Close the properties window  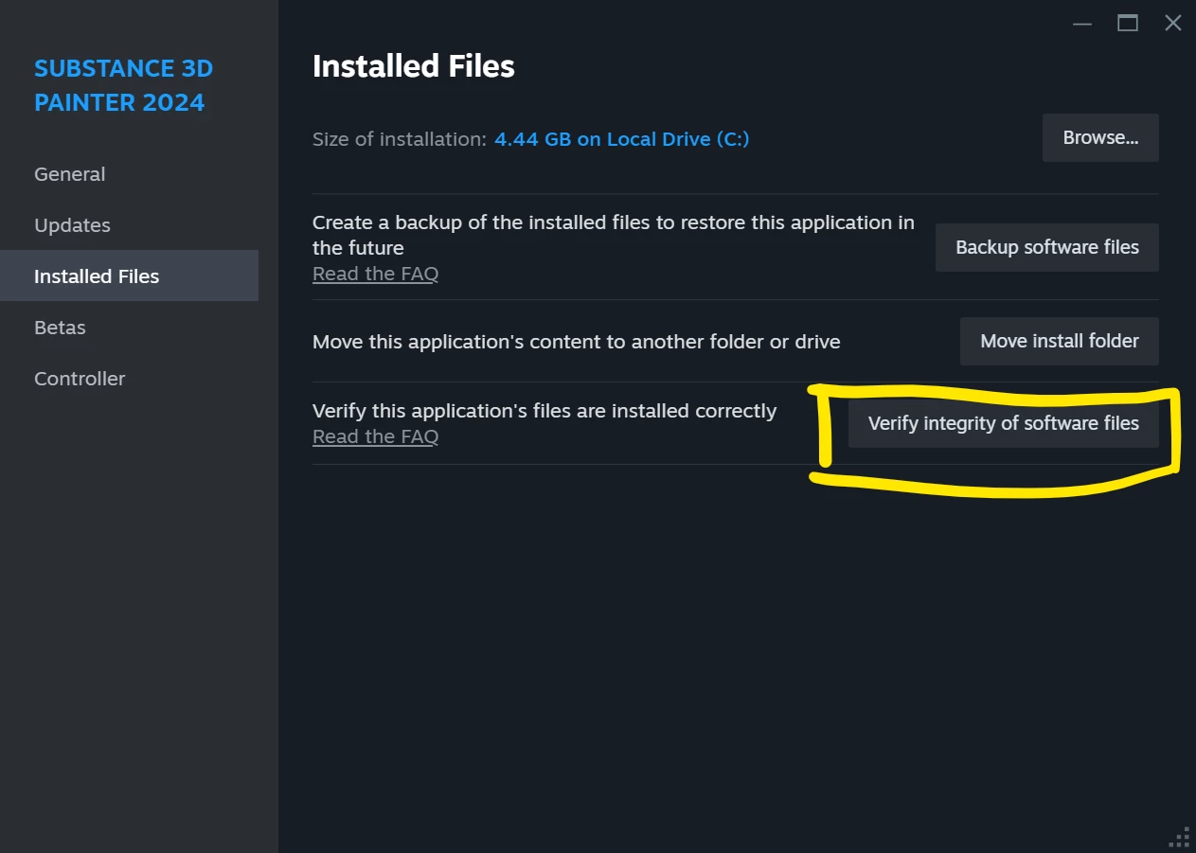pyautogui.click(x=1173, y=24)
